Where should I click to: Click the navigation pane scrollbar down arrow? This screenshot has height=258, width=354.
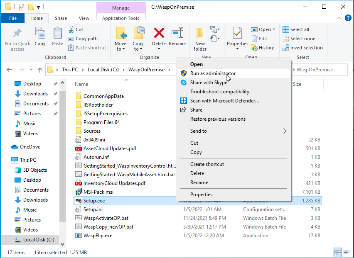pos(63,244)
